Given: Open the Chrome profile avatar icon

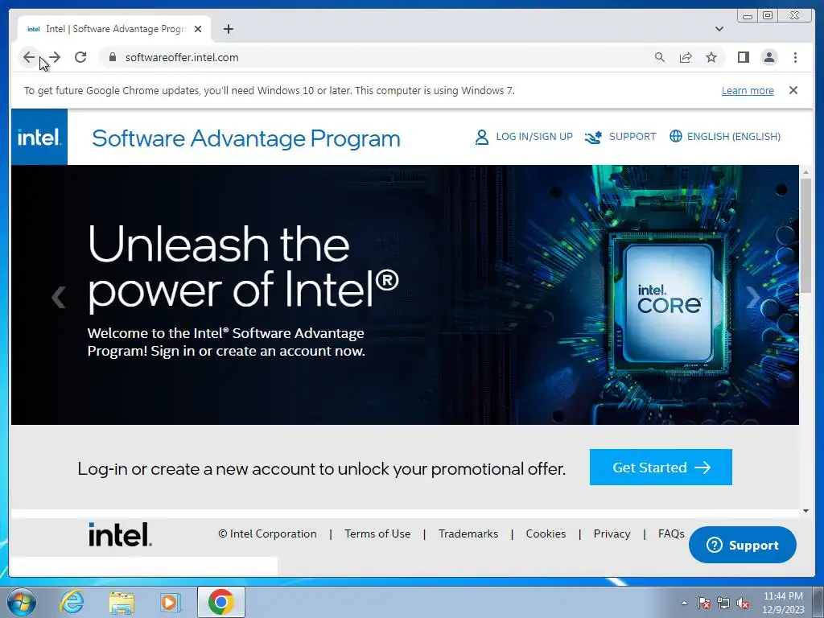Looking at the screenshot, I should click(x=769, y=57).
